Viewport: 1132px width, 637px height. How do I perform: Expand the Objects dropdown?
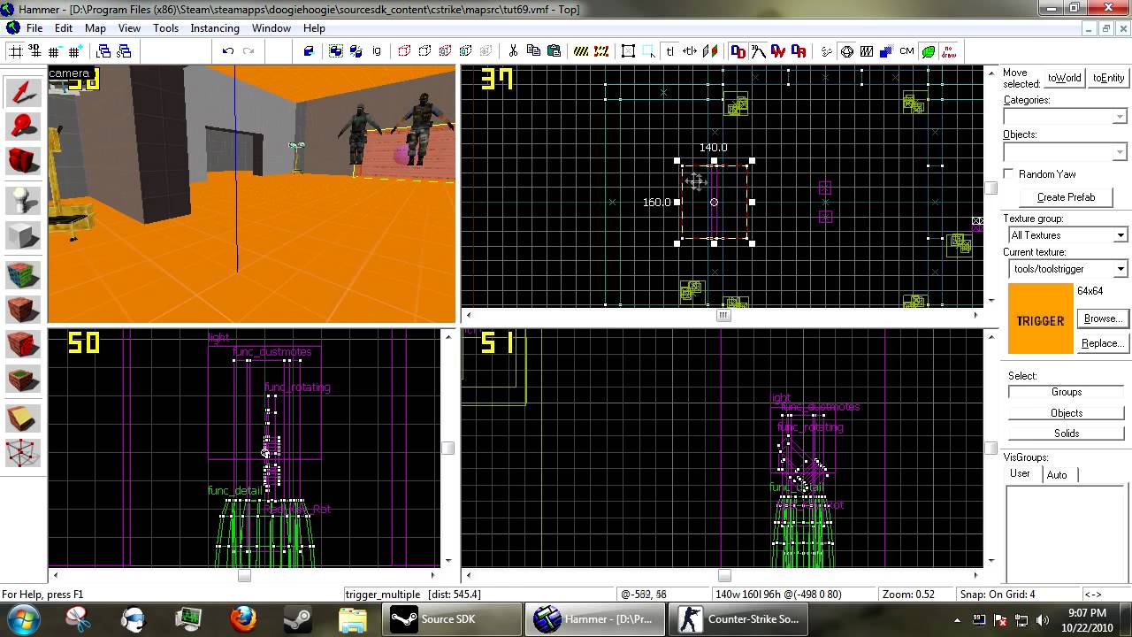click(1120, 152)
